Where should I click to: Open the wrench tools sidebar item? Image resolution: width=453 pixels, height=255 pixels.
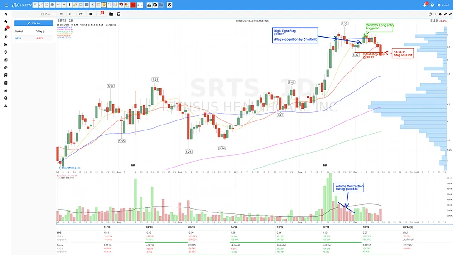tap(5, 37)
